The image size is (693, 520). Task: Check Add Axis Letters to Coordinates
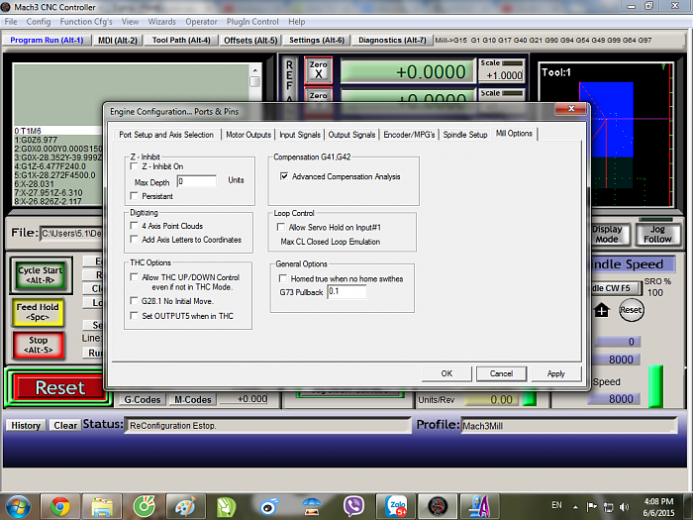point(134,239)
